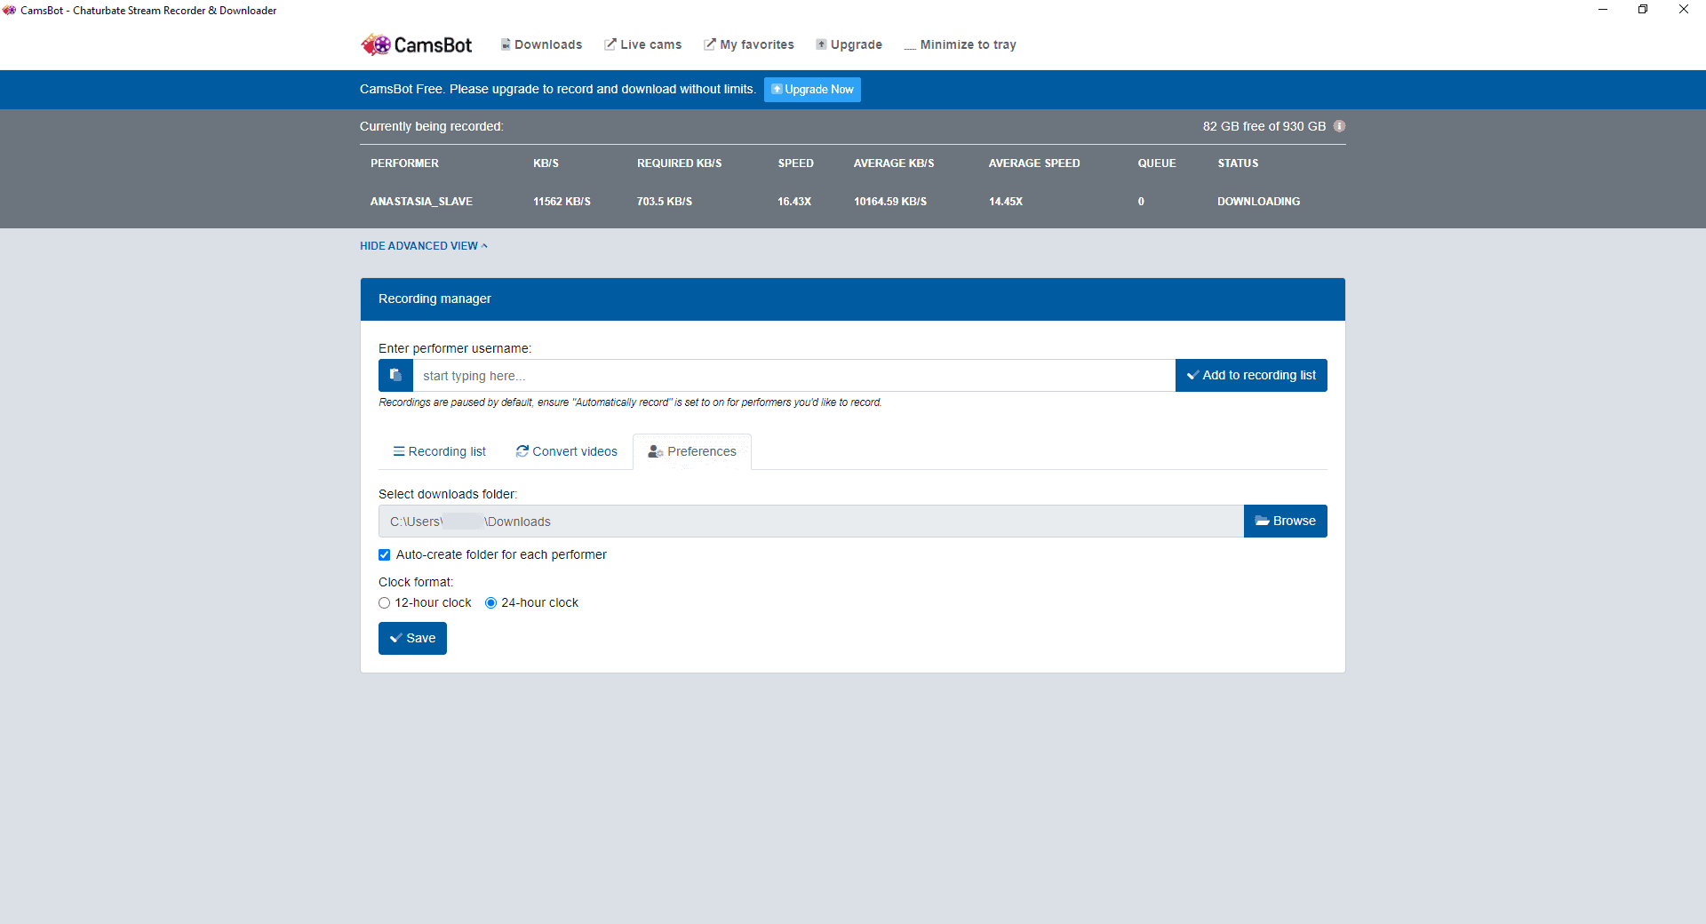Click the ANASTASIA_SLAVE performer row name
The width and height of the screenshot is (1706, 924).
pyautogui.click(x=421, y=202)
